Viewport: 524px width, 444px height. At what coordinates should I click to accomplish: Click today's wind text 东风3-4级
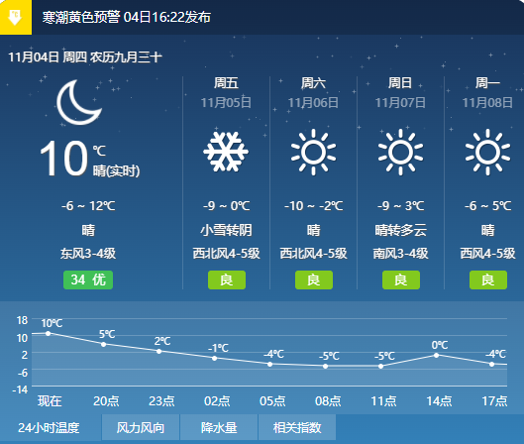coord(88,254)
